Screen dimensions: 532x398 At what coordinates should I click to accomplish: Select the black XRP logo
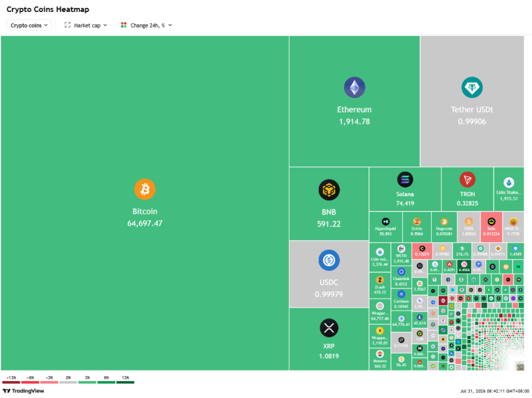click(329, 328)
